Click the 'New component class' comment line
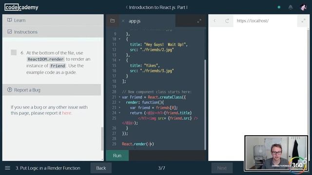This screenshot has height=175, width=312. [156, 92]
